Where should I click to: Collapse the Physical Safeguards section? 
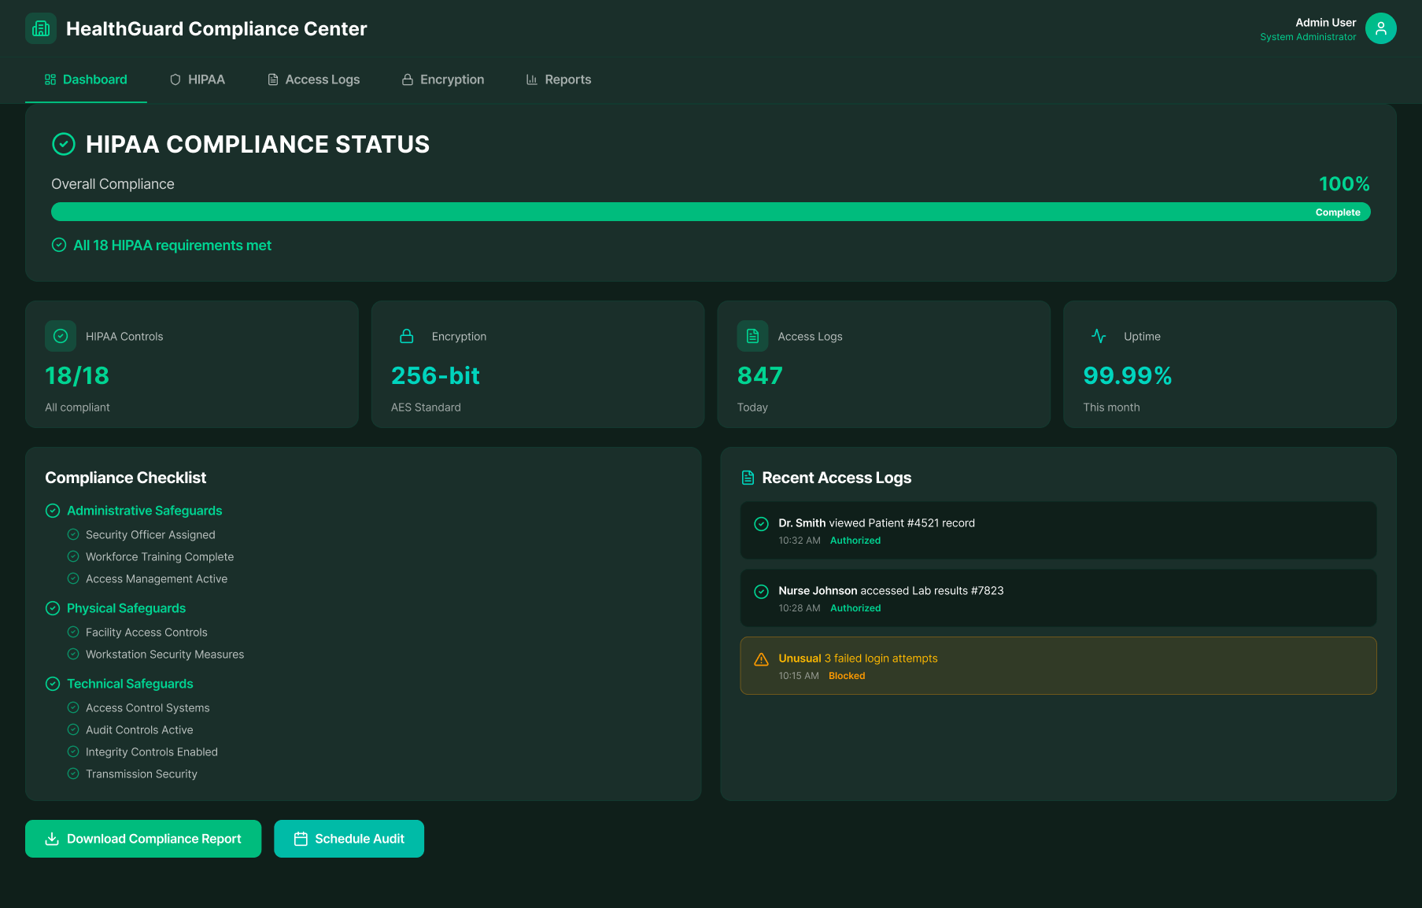click(x=126, y=608)
